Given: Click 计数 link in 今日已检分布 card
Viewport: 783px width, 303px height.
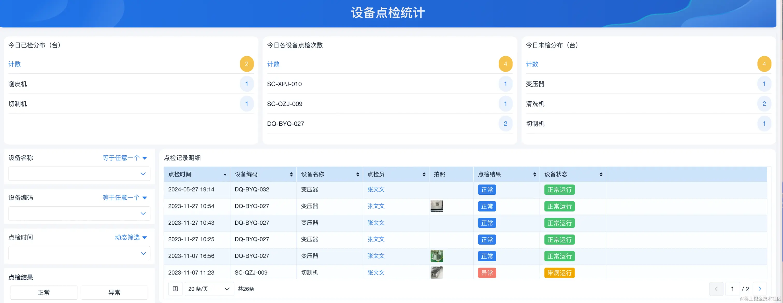Looking at the screenshot, I should (x=15, y=64).
